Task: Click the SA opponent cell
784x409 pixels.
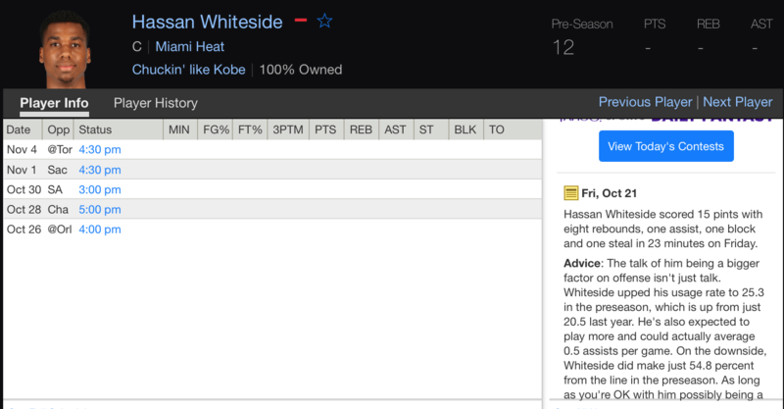Action: (x=55, y=189)
